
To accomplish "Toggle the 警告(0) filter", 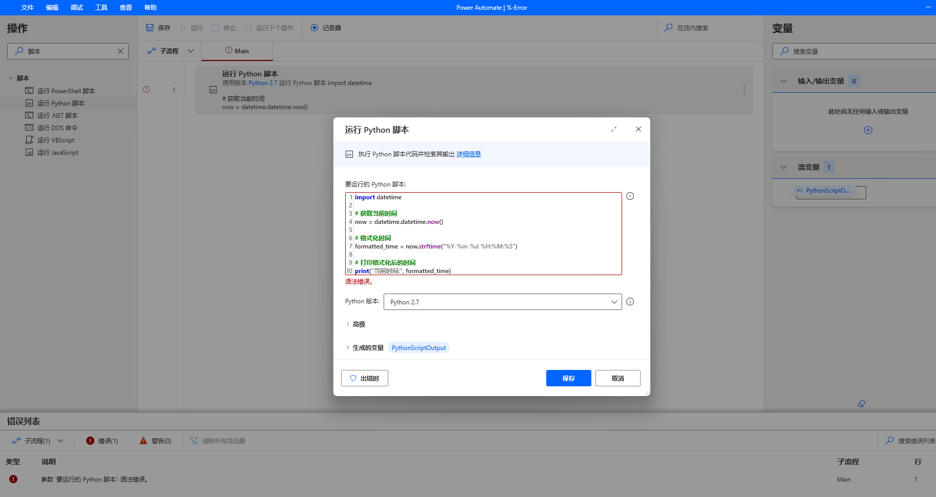I will pos(155,441).
